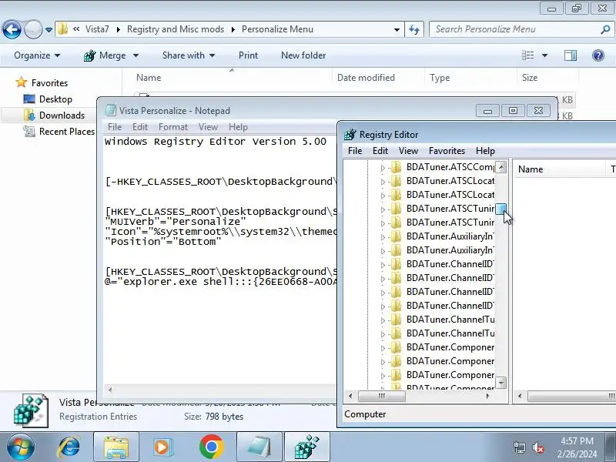Open Windows Media Player taskbar icon

(162, 447)
